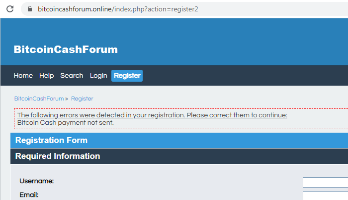Focus the Username input field

[x=325, y=182]
